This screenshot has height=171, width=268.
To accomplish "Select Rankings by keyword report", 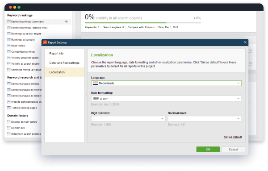I will (23, 40).
